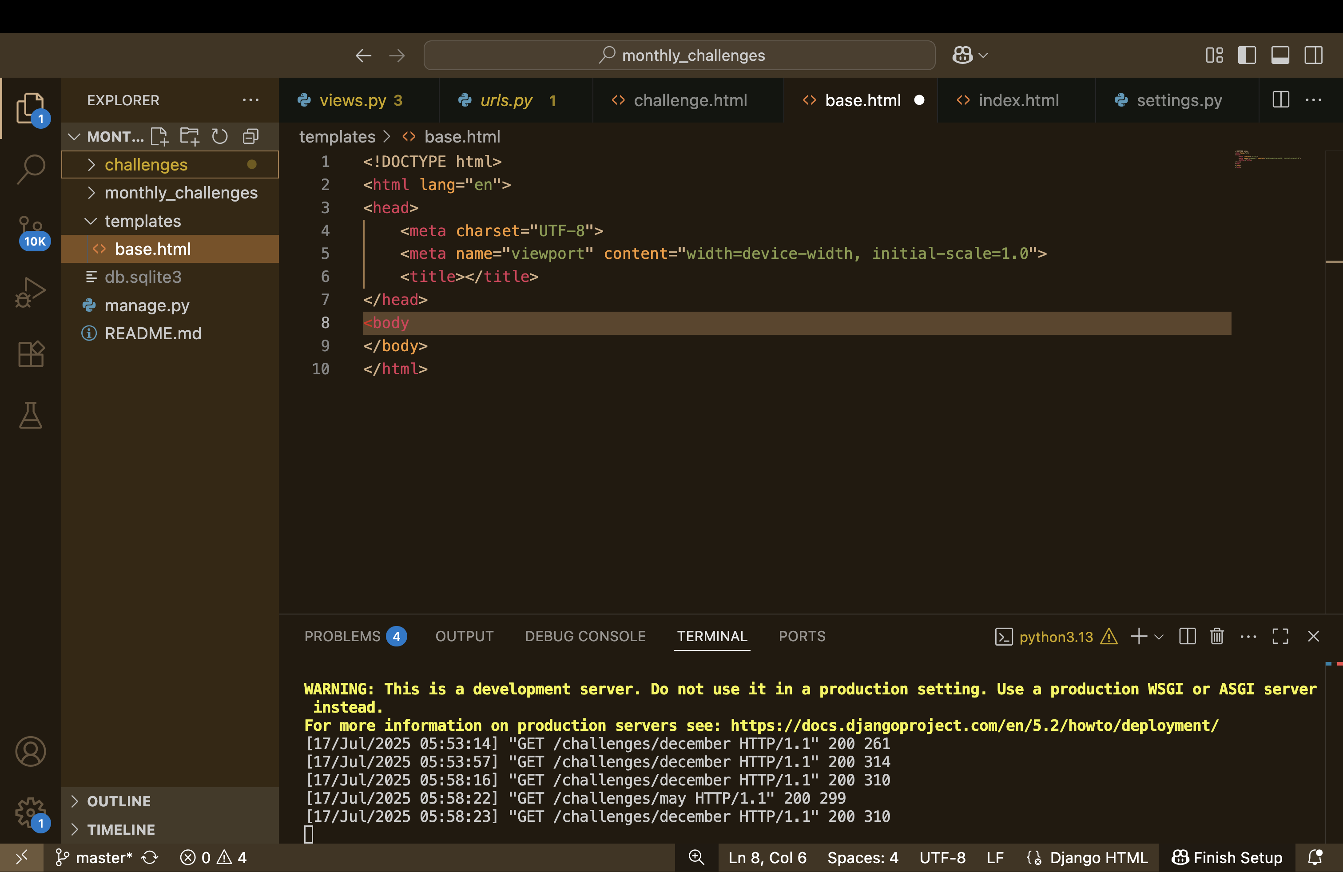Open the new terminal launch profile dropdown
Viewport: 1343px width, 872px height.
(x=1159, y=637)
